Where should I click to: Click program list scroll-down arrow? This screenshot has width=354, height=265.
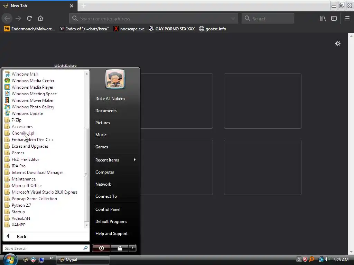87,225
